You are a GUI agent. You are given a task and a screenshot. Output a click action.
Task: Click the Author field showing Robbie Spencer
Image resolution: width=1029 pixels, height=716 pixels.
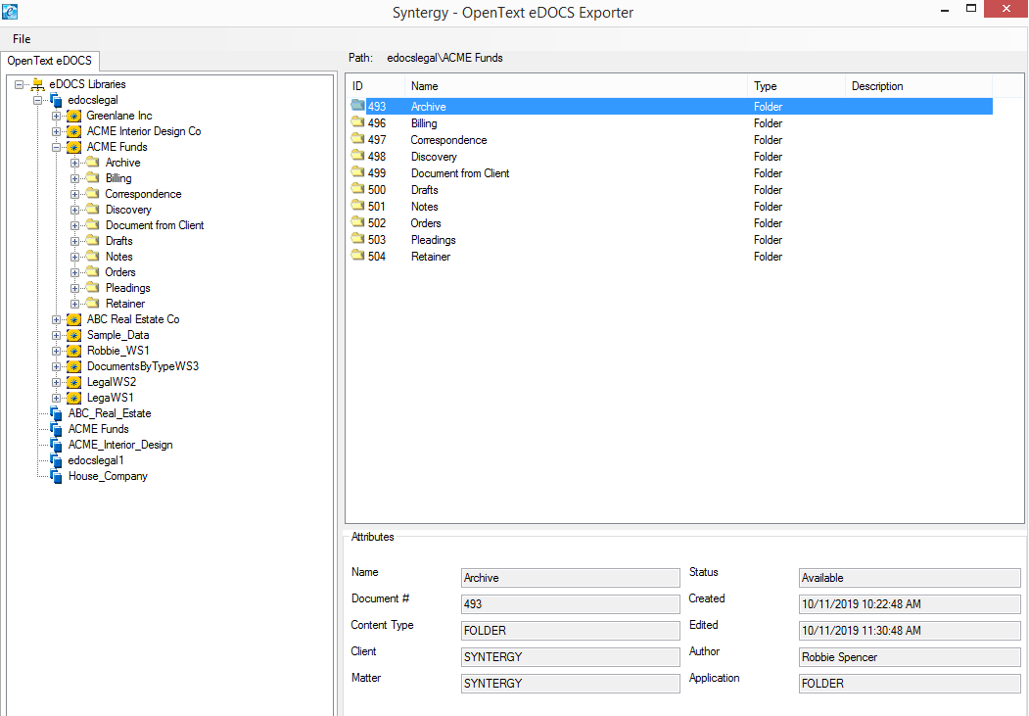910,657
